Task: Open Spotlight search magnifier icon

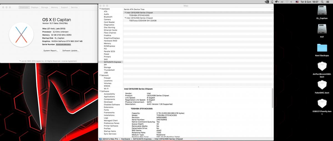Action: (x=322, y=2)
